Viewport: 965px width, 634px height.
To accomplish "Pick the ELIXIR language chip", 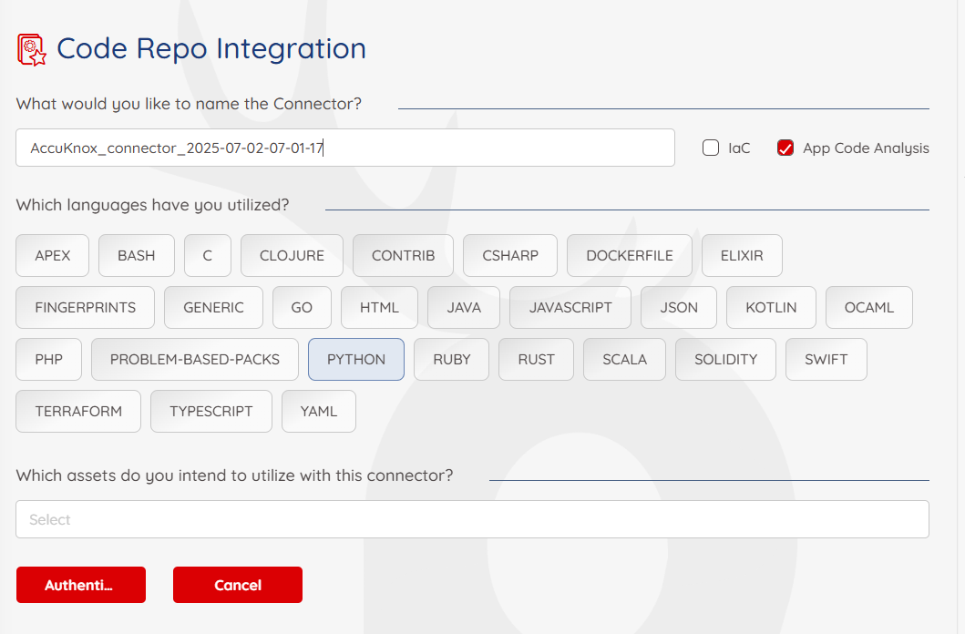I will [x=743, y=255].
